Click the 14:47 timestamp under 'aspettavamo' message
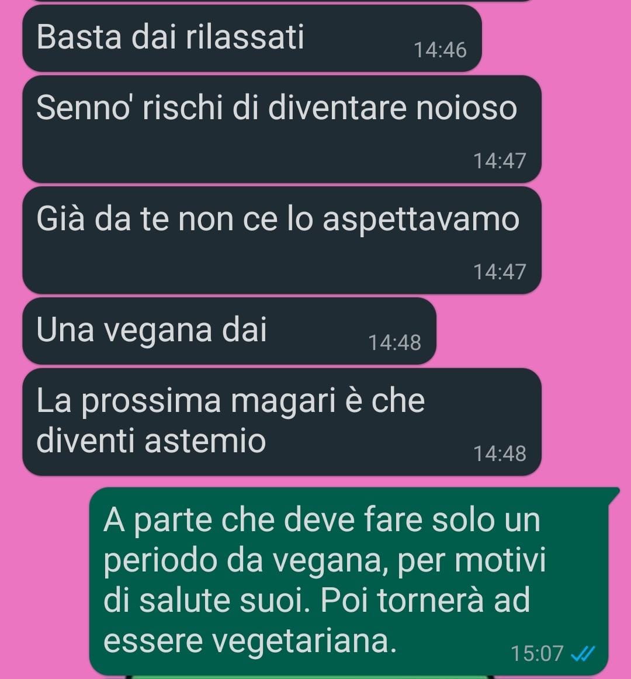Image resolution: width=631 pixels, height=679 pixels. [500, 272]
